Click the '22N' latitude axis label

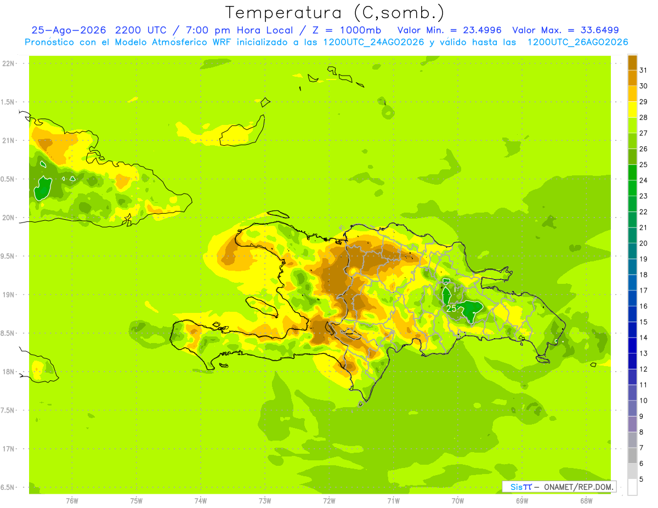click(x=9, y=63)
